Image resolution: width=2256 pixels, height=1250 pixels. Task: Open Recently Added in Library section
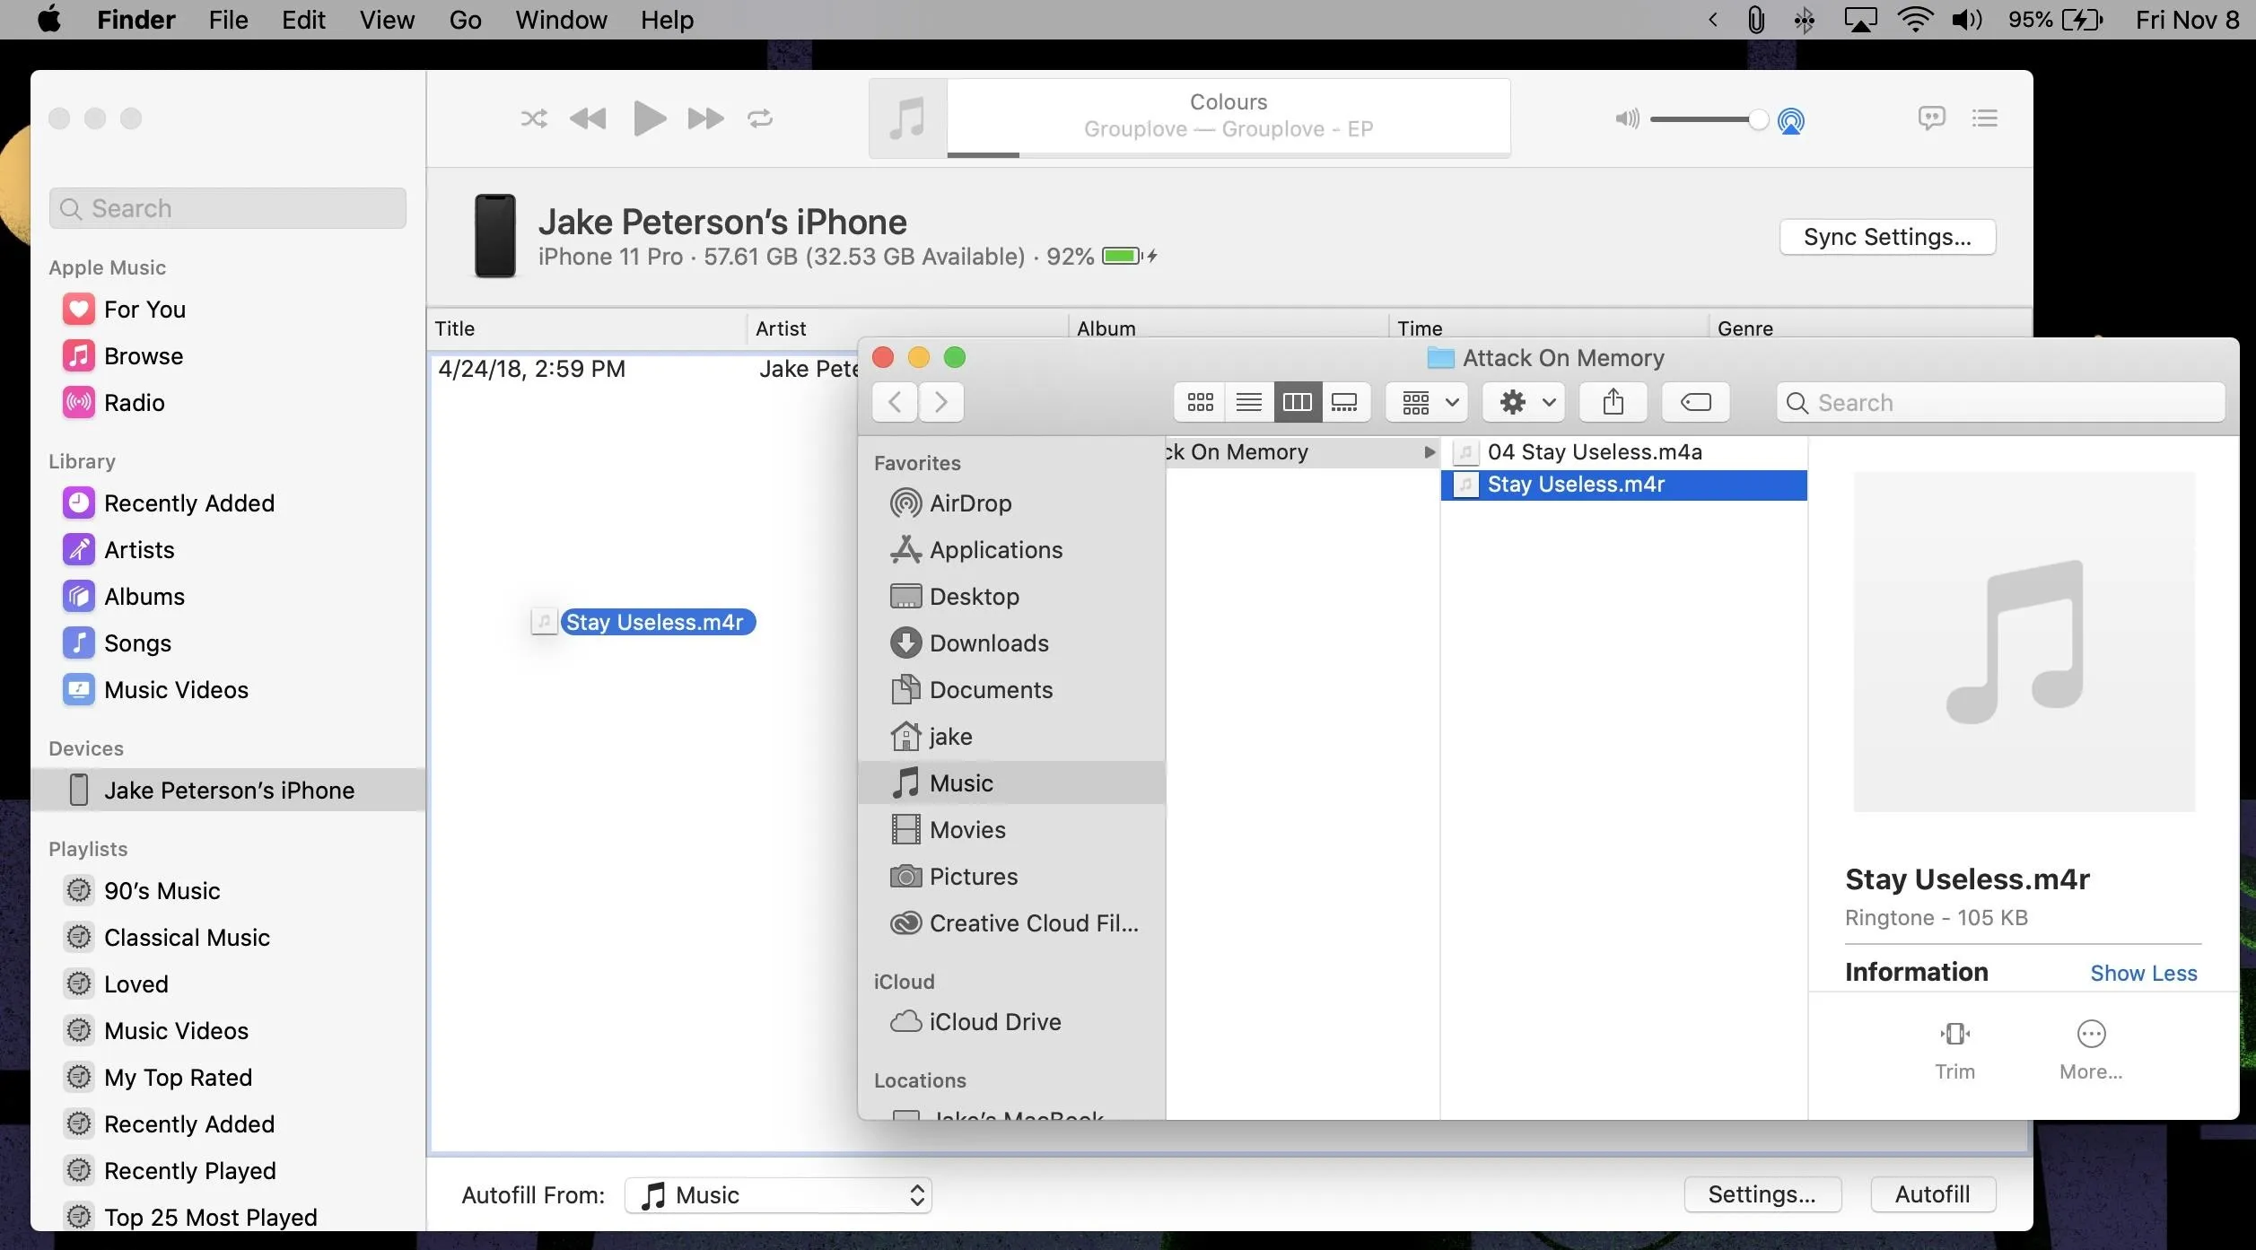188,503
